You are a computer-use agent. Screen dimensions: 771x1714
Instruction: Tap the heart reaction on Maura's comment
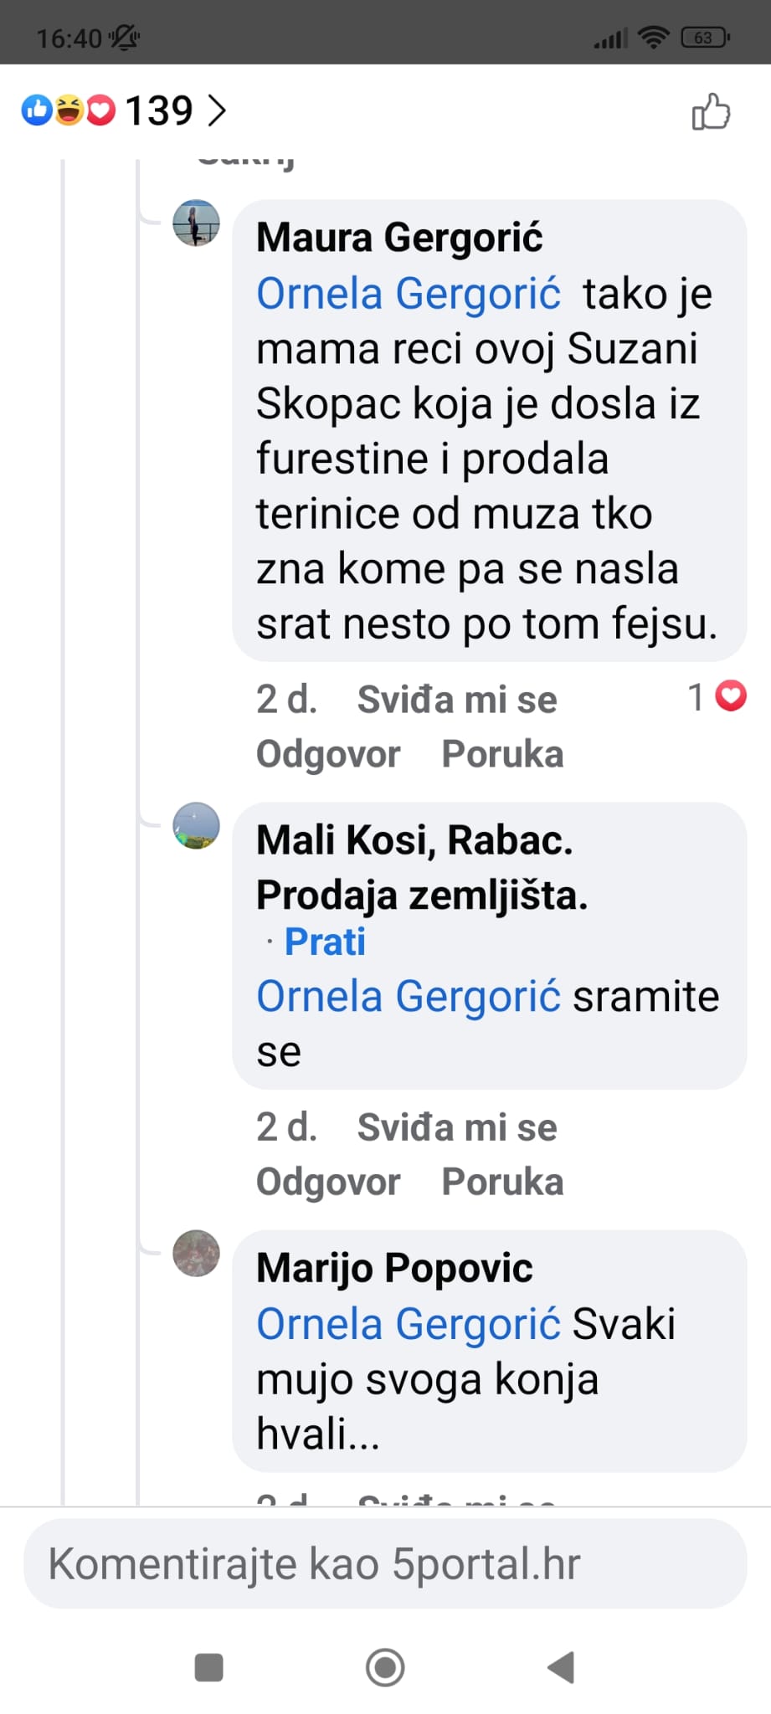731,696
